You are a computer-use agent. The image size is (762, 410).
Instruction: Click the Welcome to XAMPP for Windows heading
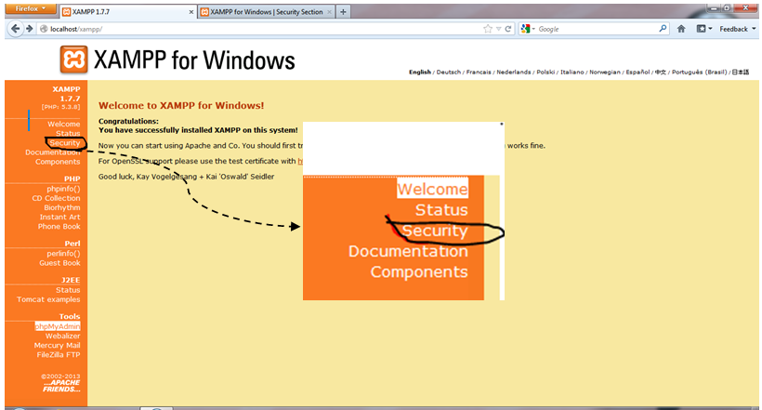[181, 106]
